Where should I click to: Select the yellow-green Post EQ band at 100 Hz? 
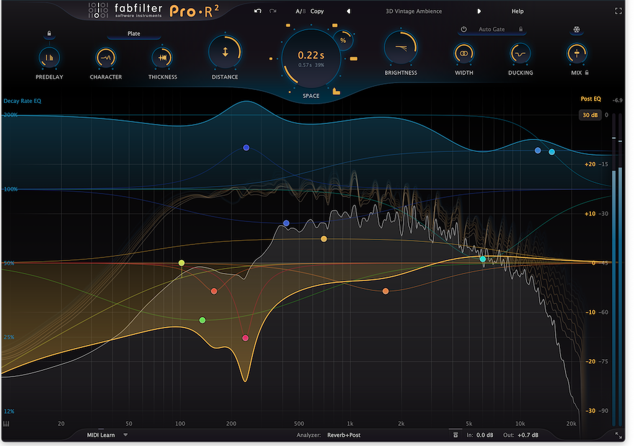[x=182, y=263]
